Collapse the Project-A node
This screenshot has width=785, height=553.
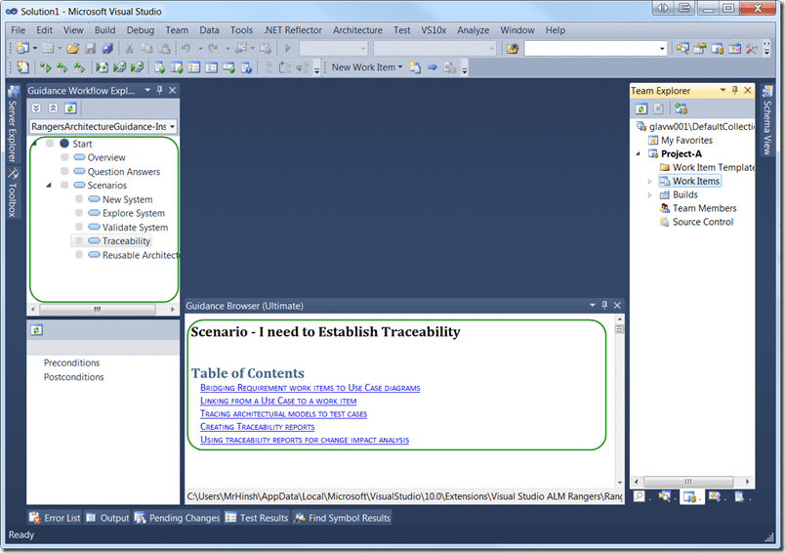[x=638, y=153]
